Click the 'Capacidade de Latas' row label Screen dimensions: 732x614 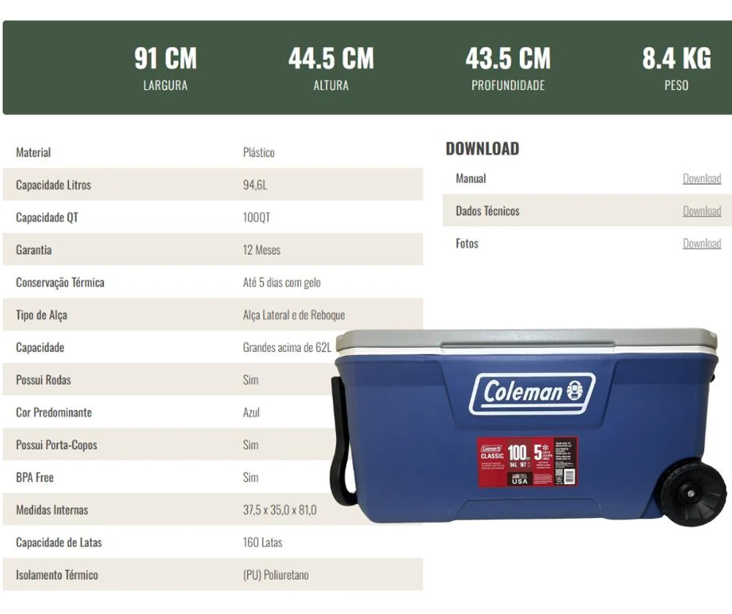click(x=59, y=542)
